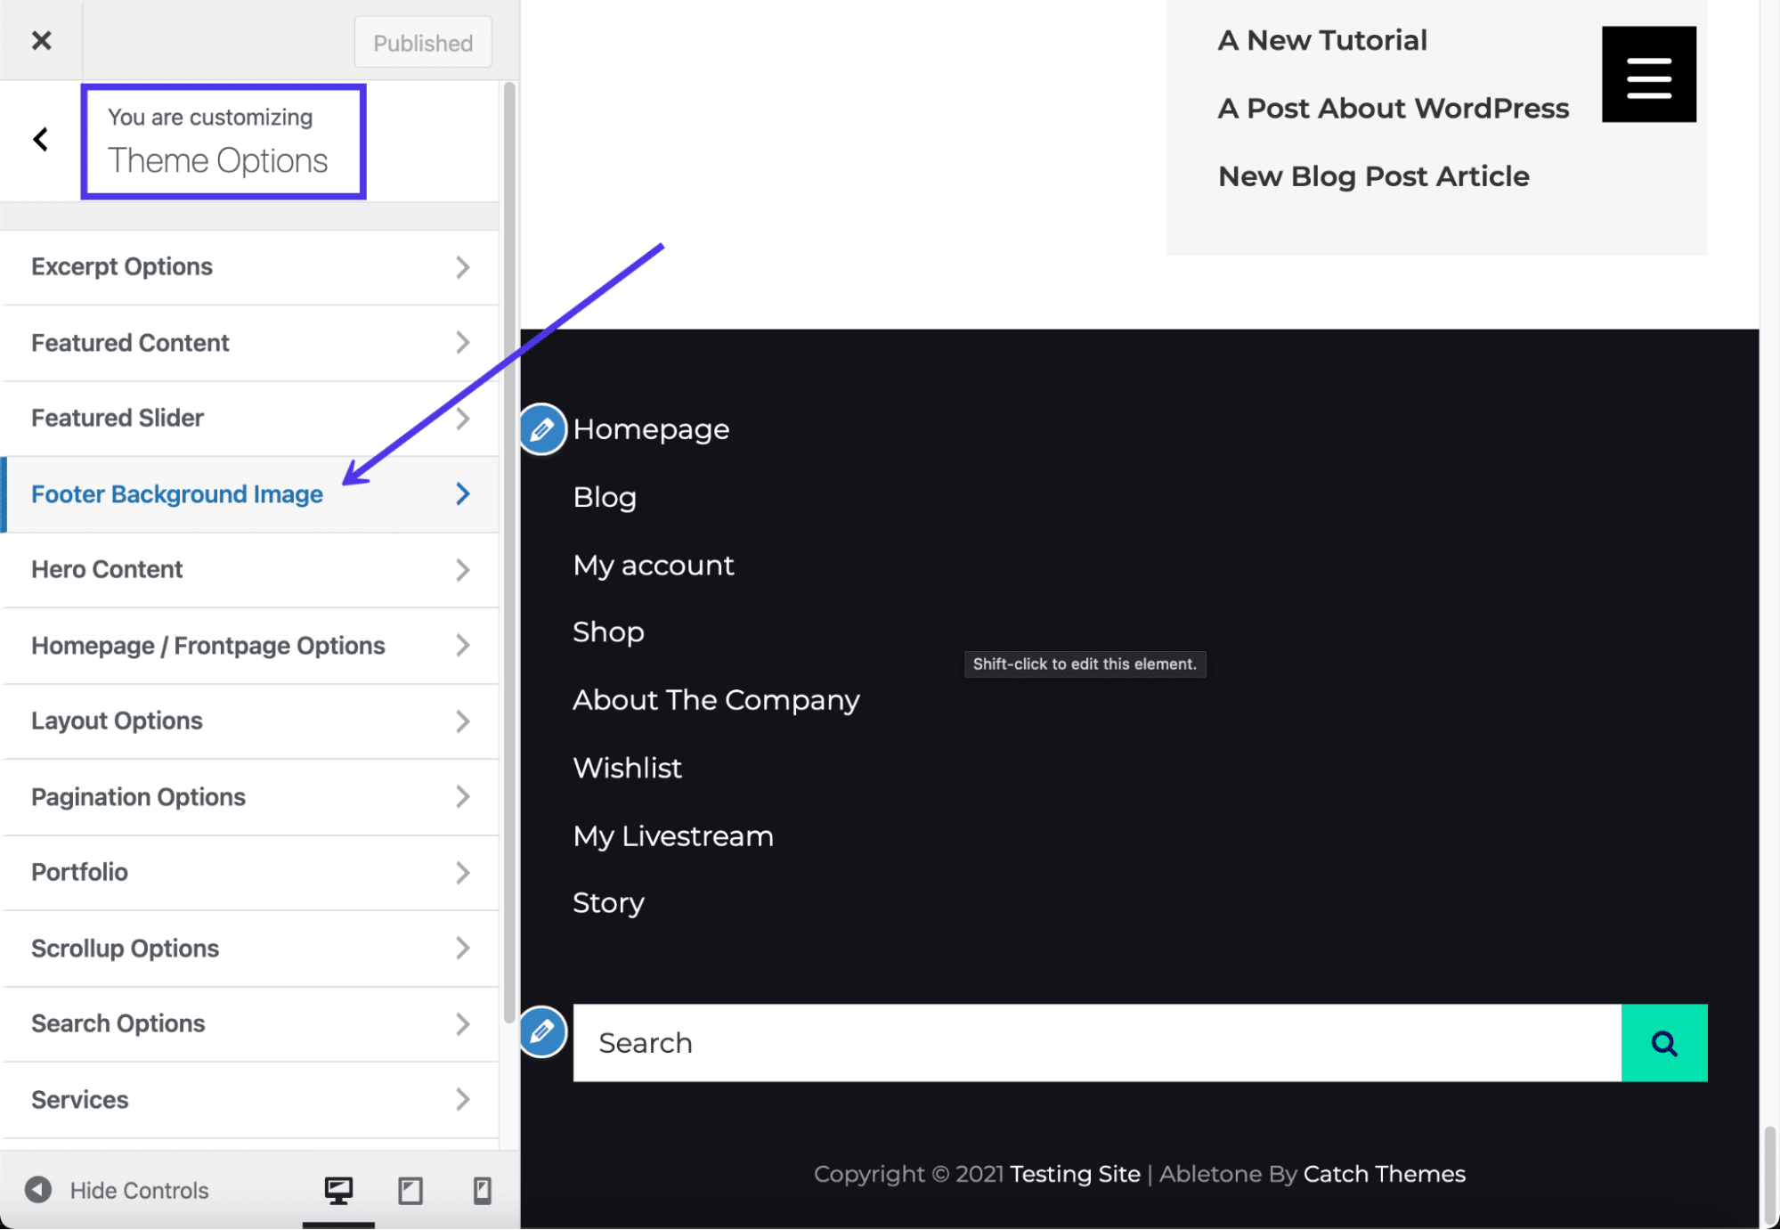
Task: Toggle the Hero Content section open
Action: (x=250, y=570)
